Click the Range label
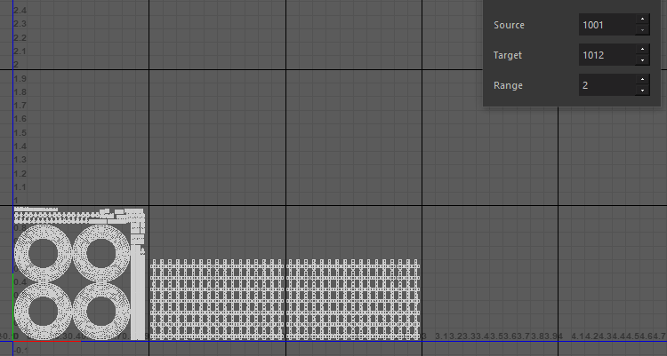The image size is (667, 356). [508, 85]
